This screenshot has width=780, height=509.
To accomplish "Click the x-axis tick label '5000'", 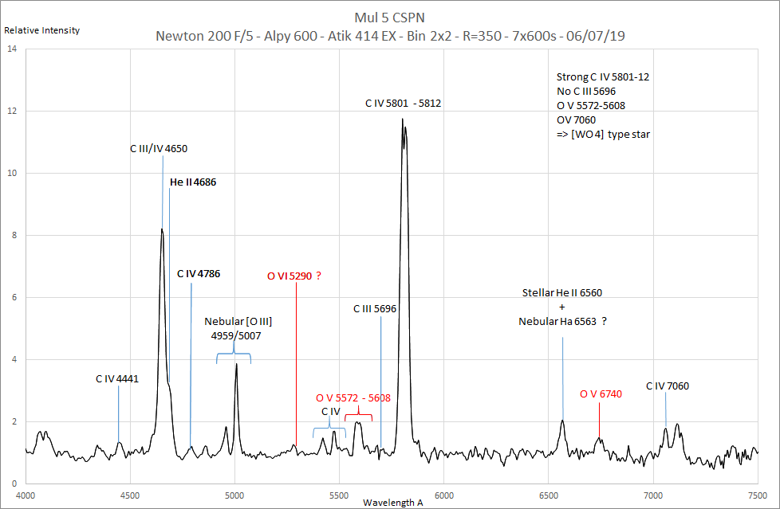I will coord(234,495).
